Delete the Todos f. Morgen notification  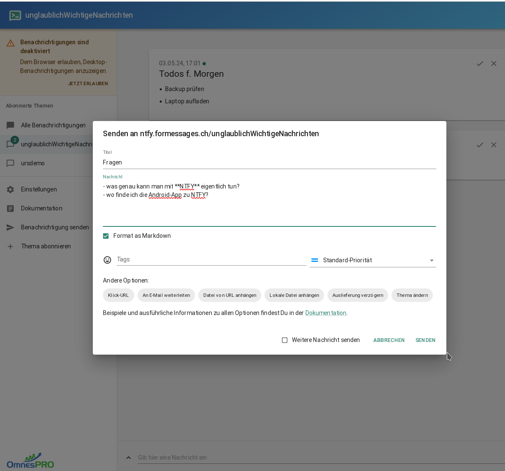[494, 64]
